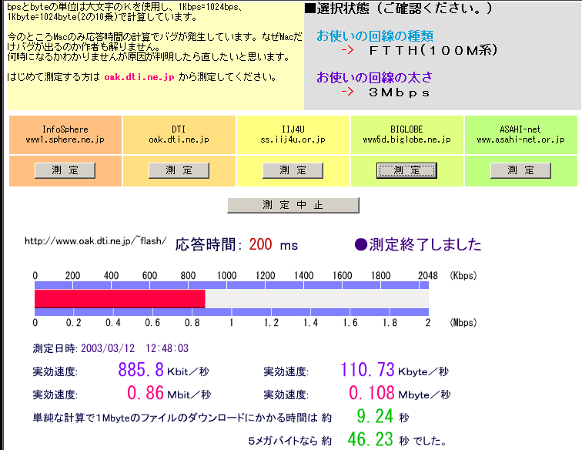This screenshot has width=582, height=450.
Task: Click the (Mbps) unit label
Action: [x=463, y=323]
